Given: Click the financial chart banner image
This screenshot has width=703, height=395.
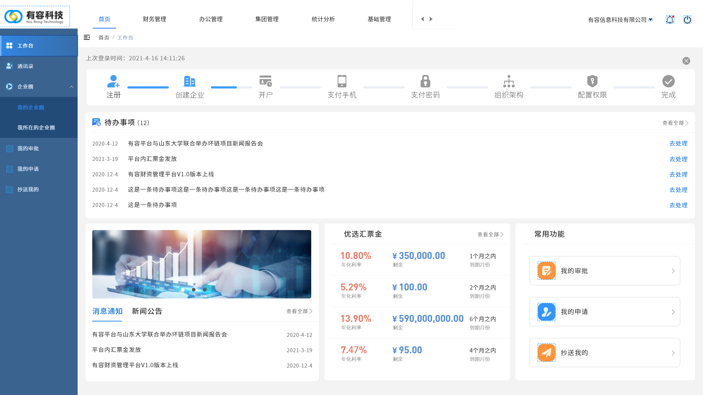Looking at the screenshot, I should point(202,264).
